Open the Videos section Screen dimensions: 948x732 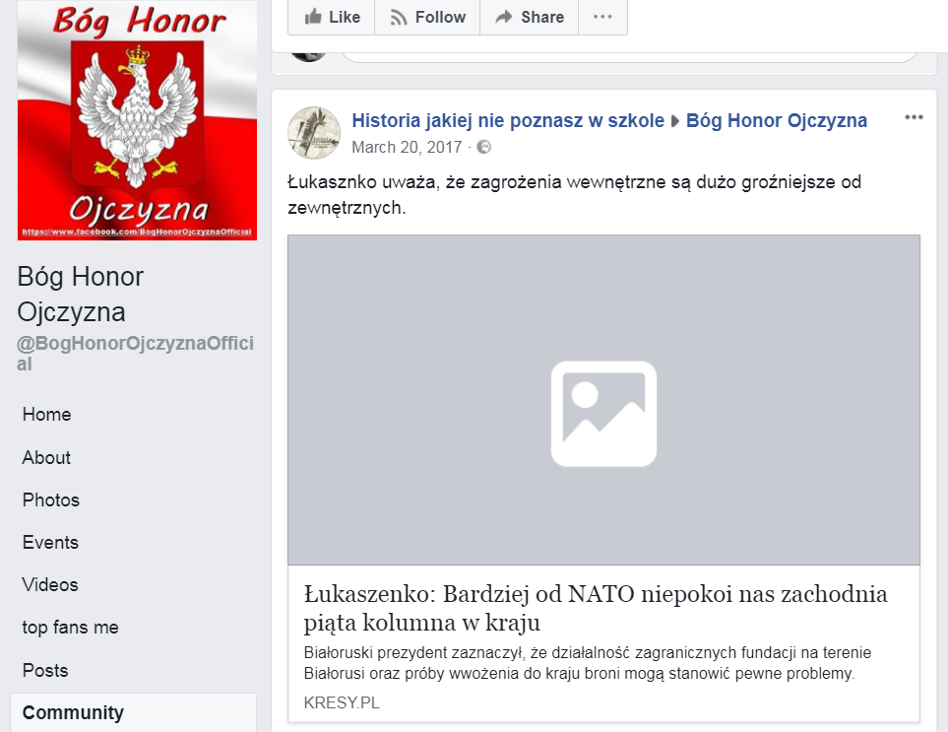pos(50,584)
